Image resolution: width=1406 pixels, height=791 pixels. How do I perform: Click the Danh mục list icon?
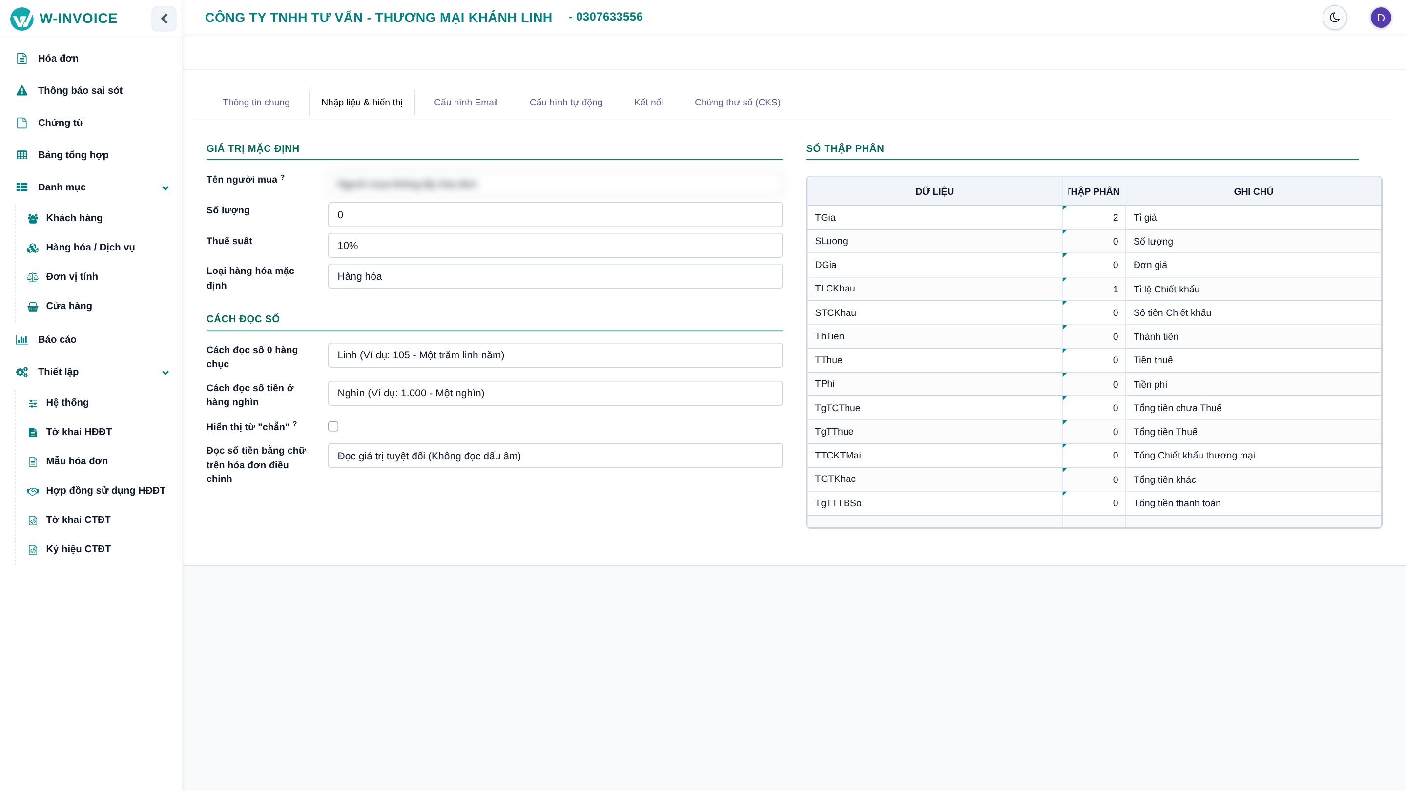[22, 187]
